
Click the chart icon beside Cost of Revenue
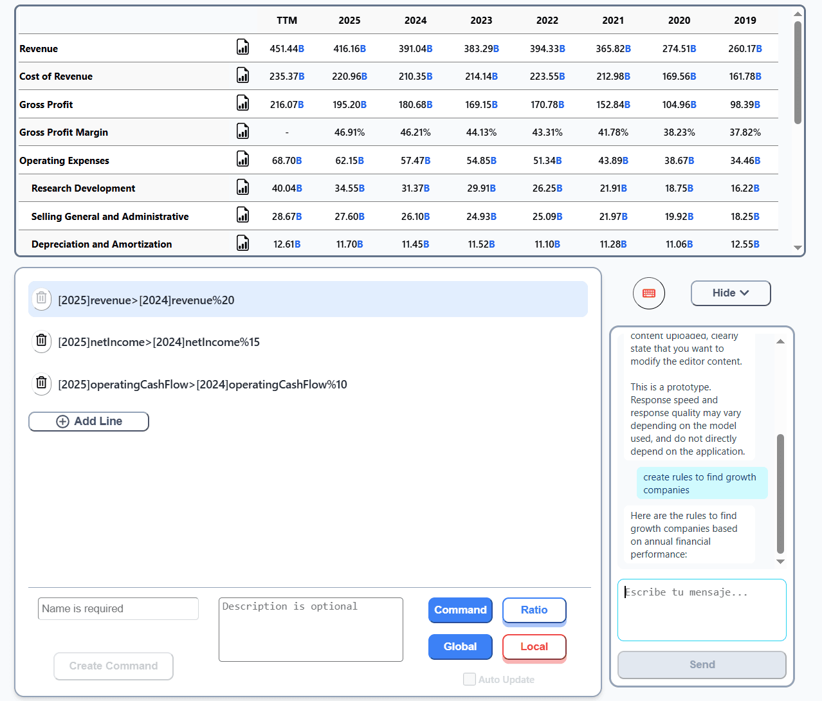pyautogui.click(x=242, y=75)
